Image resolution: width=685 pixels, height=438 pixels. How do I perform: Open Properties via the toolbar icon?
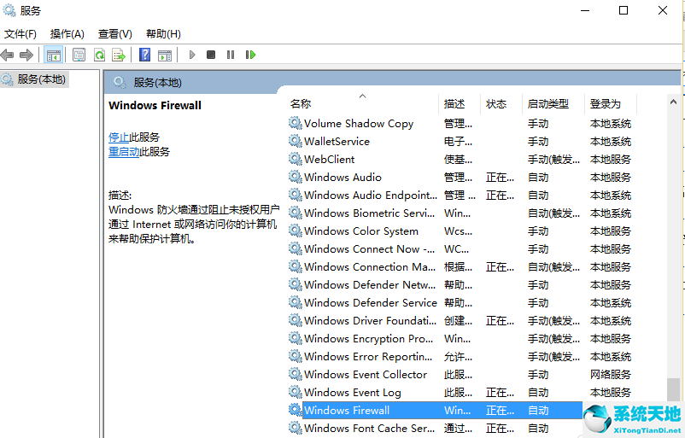pos(79,55)
